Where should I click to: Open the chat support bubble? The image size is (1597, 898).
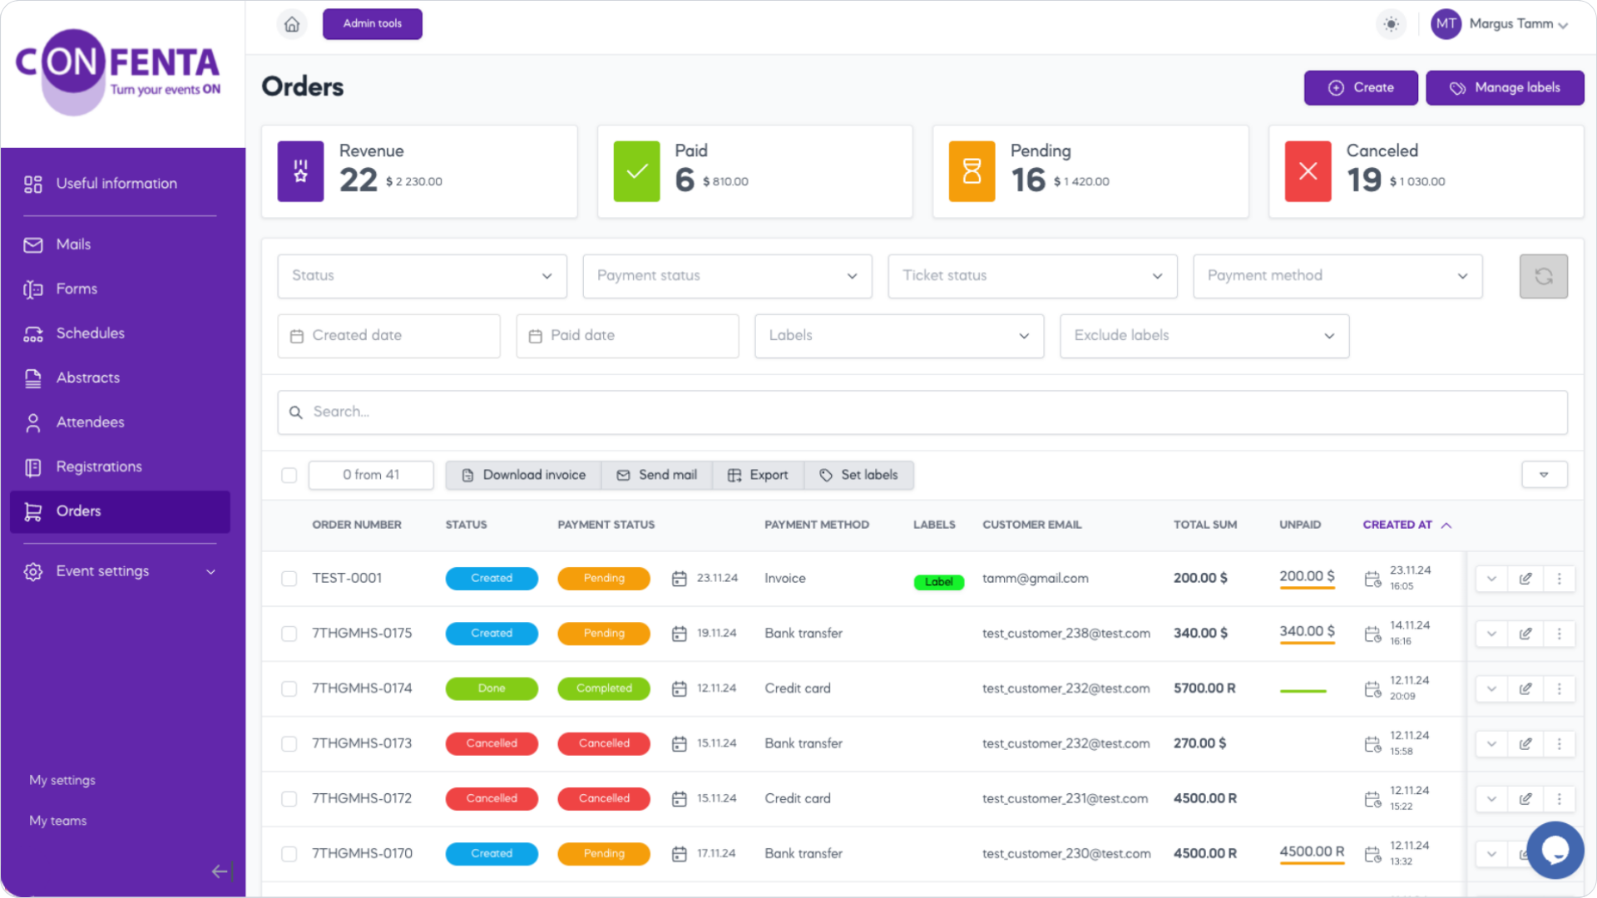[x=1554, y=850]
